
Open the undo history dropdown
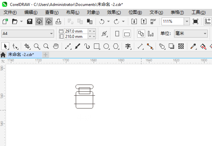coord(108,21)
